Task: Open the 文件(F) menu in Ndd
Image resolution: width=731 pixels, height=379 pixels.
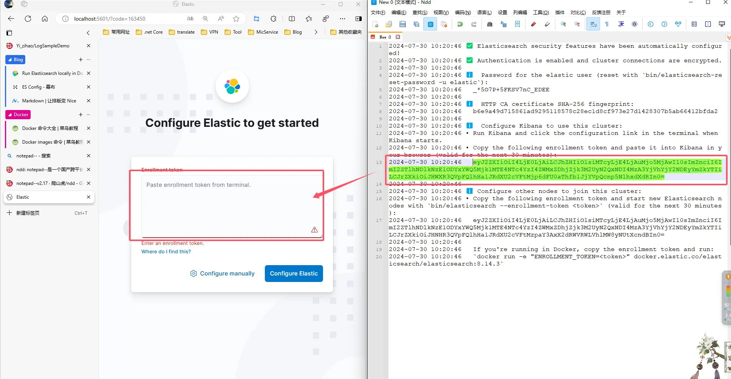Action: pos(378,13)
